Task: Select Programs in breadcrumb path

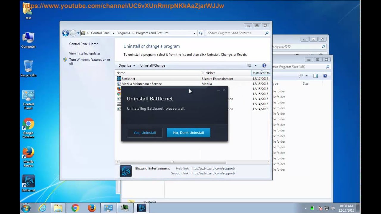Action: [123, 33]
